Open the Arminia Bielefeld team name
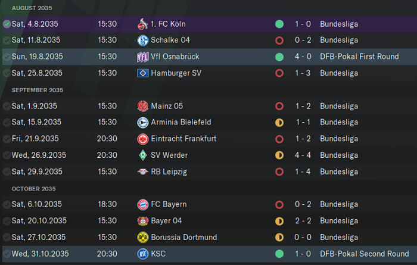Viewport: 417px width, 265px height. [181, 122]
